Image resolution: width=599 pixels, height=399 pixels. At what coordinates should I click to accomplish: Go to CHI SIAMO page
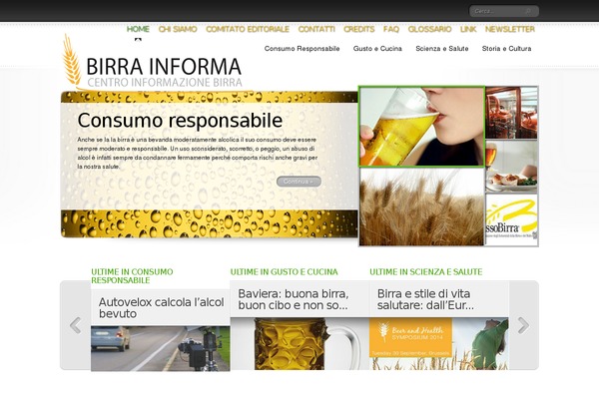click(178, 29)
